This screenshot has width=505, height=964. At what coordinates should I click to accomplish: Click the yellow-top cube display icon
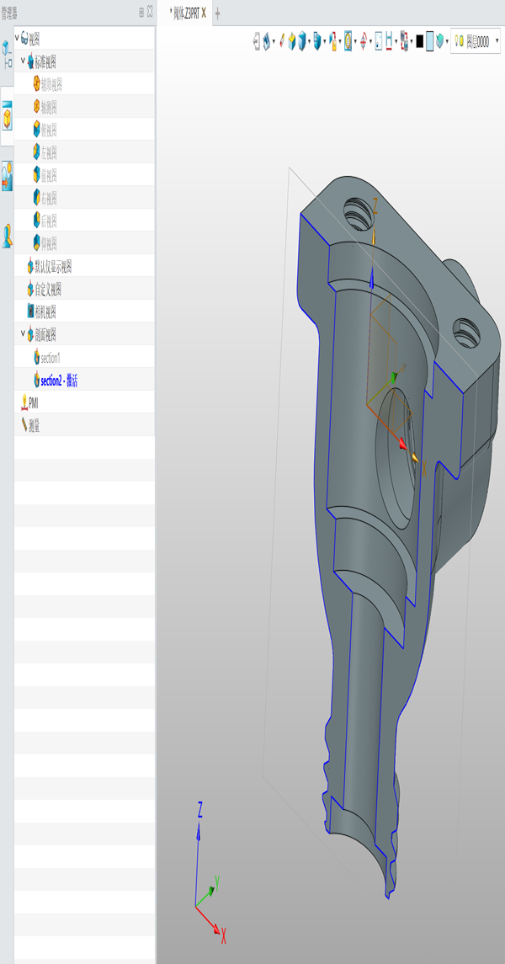pyautogui.click(x=292, y=41)
